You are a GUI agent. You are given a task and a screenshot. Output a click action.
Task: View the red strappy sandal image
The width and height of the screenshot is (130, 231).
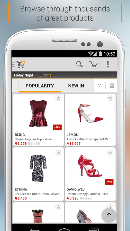(x=90, y=166)
